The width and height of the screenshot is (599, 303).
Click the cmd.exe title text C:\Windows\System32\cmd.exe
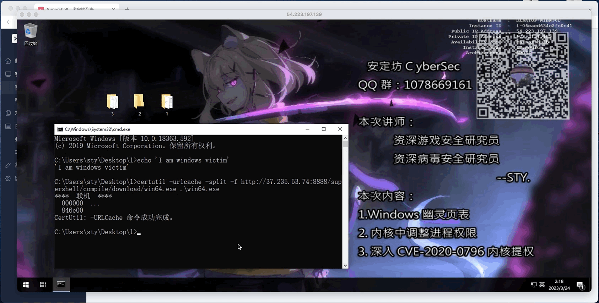pyautogui.click(x=97, y=129)
